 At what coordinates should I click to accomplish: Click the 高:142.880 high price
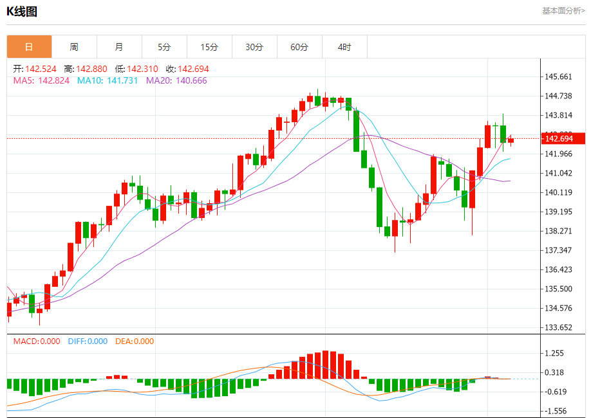[x=86, y=69]
